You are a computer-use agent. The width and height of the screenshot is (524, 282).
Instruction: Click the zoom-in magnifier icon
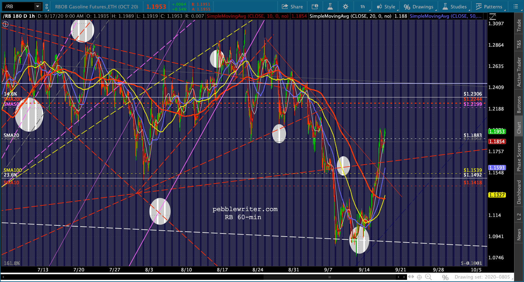click(x=428, y=277)
